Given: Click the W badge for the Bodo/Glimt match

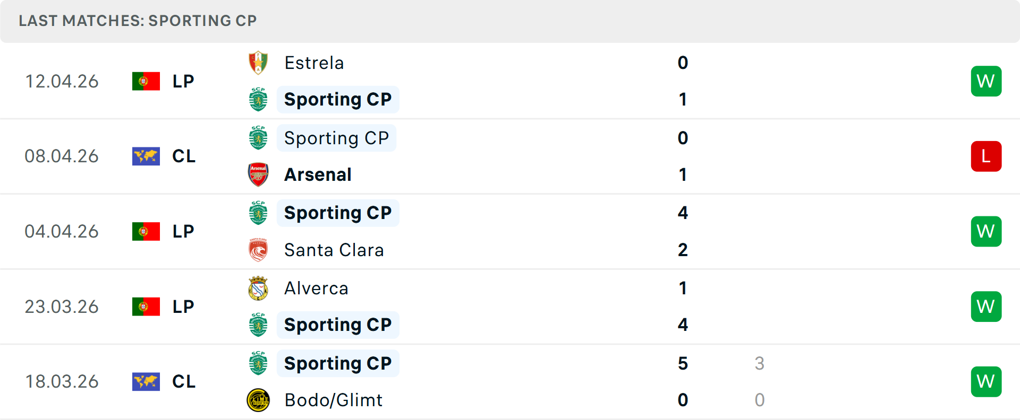Looking at the screenshot, I should pos(986,381).
